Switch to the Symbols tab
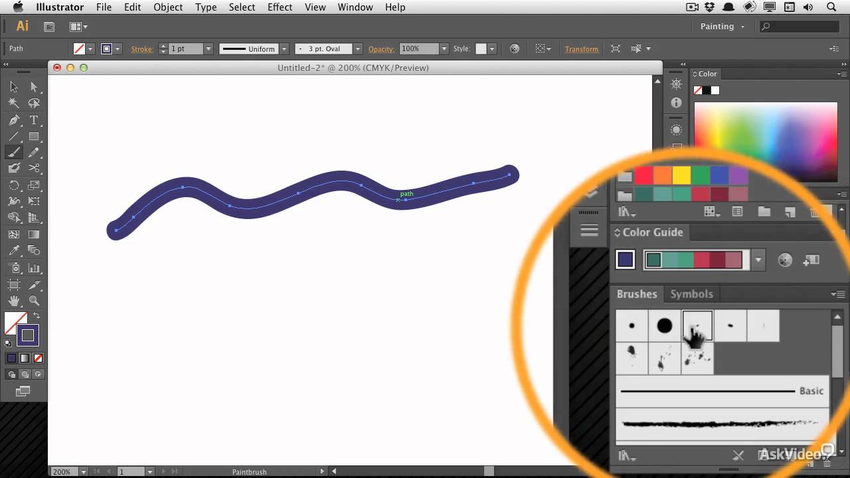This screenshot has height=478, width=850. (x=691, y=294)
